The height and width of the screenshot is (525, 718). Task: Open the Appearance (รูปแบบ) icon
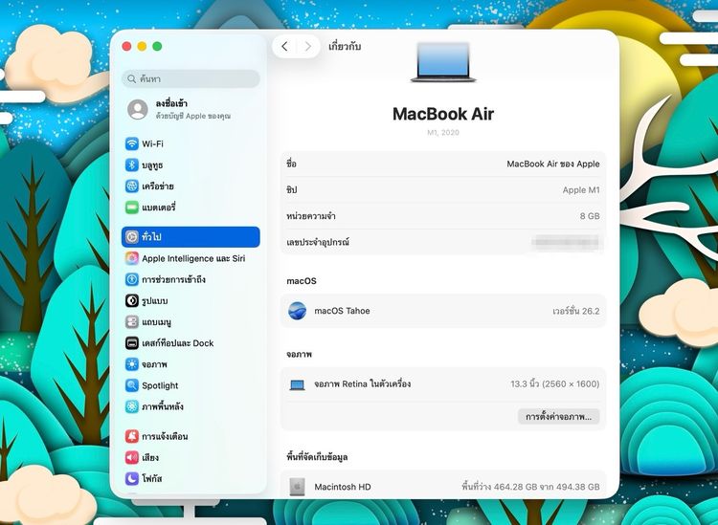[132, 300]
